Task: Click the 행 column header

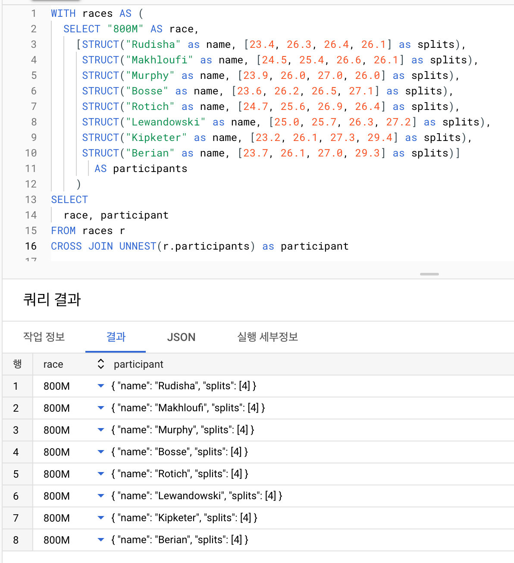Action: 17,364
